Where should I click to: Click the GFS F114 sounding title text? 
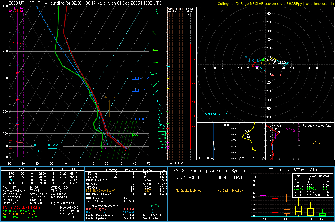85,3
